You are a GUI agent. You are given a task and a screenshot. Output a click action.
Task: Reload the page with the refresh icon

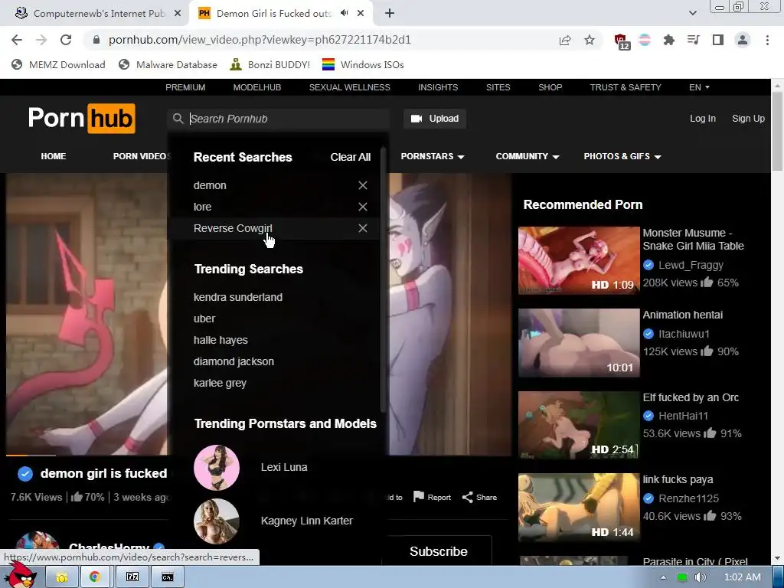pos(66,40)
